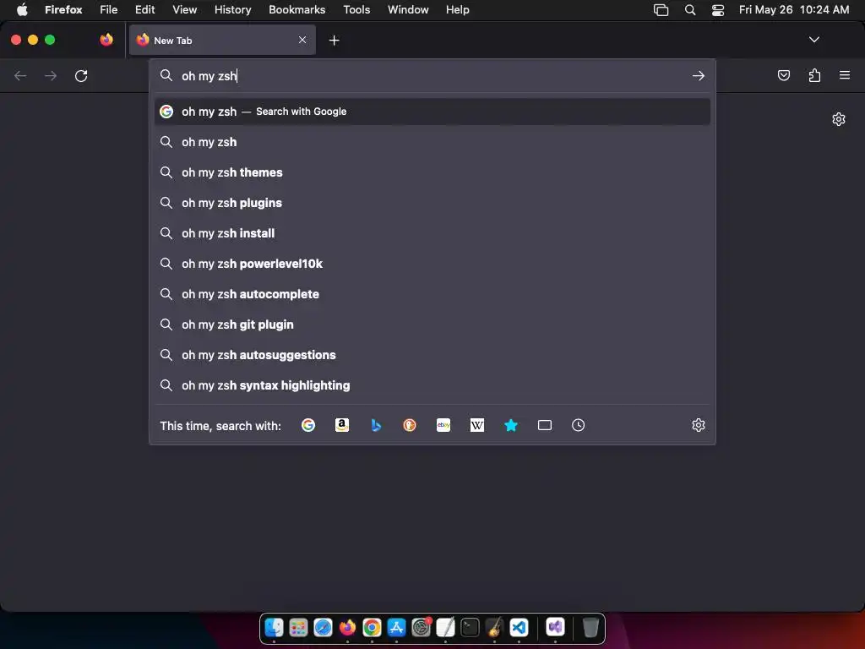Open the Tools menu

point(356,9)
